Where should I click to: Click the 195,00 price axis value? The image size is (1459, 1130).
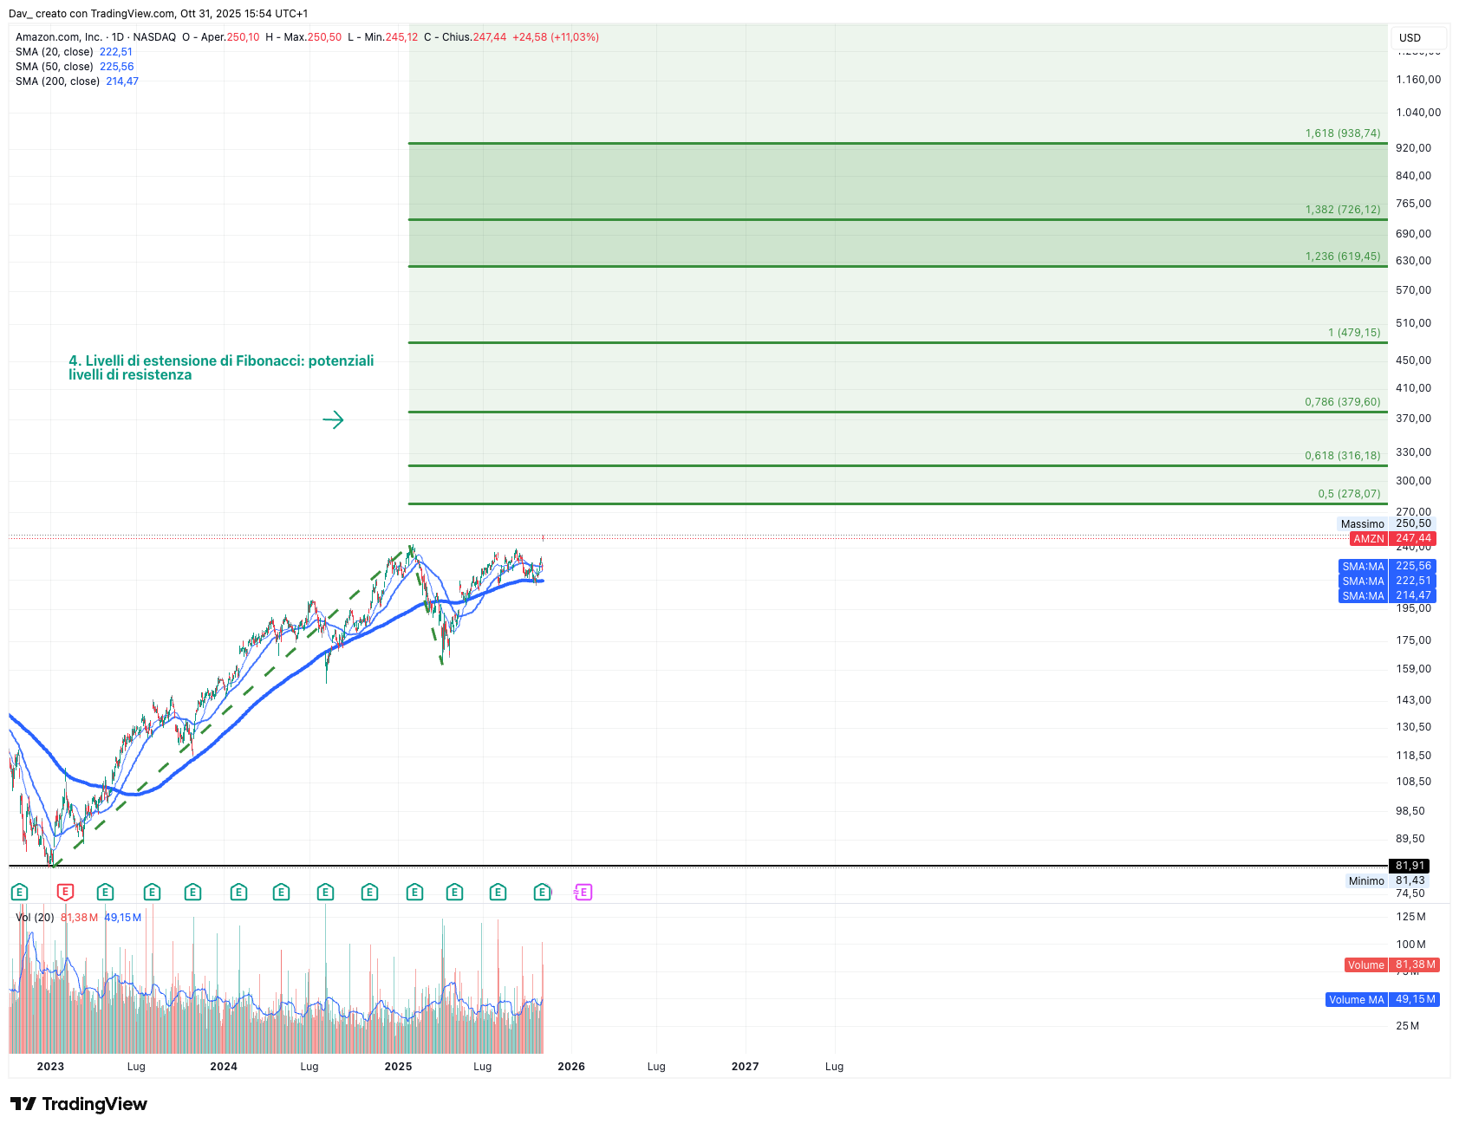click(x=1414, y=608)
